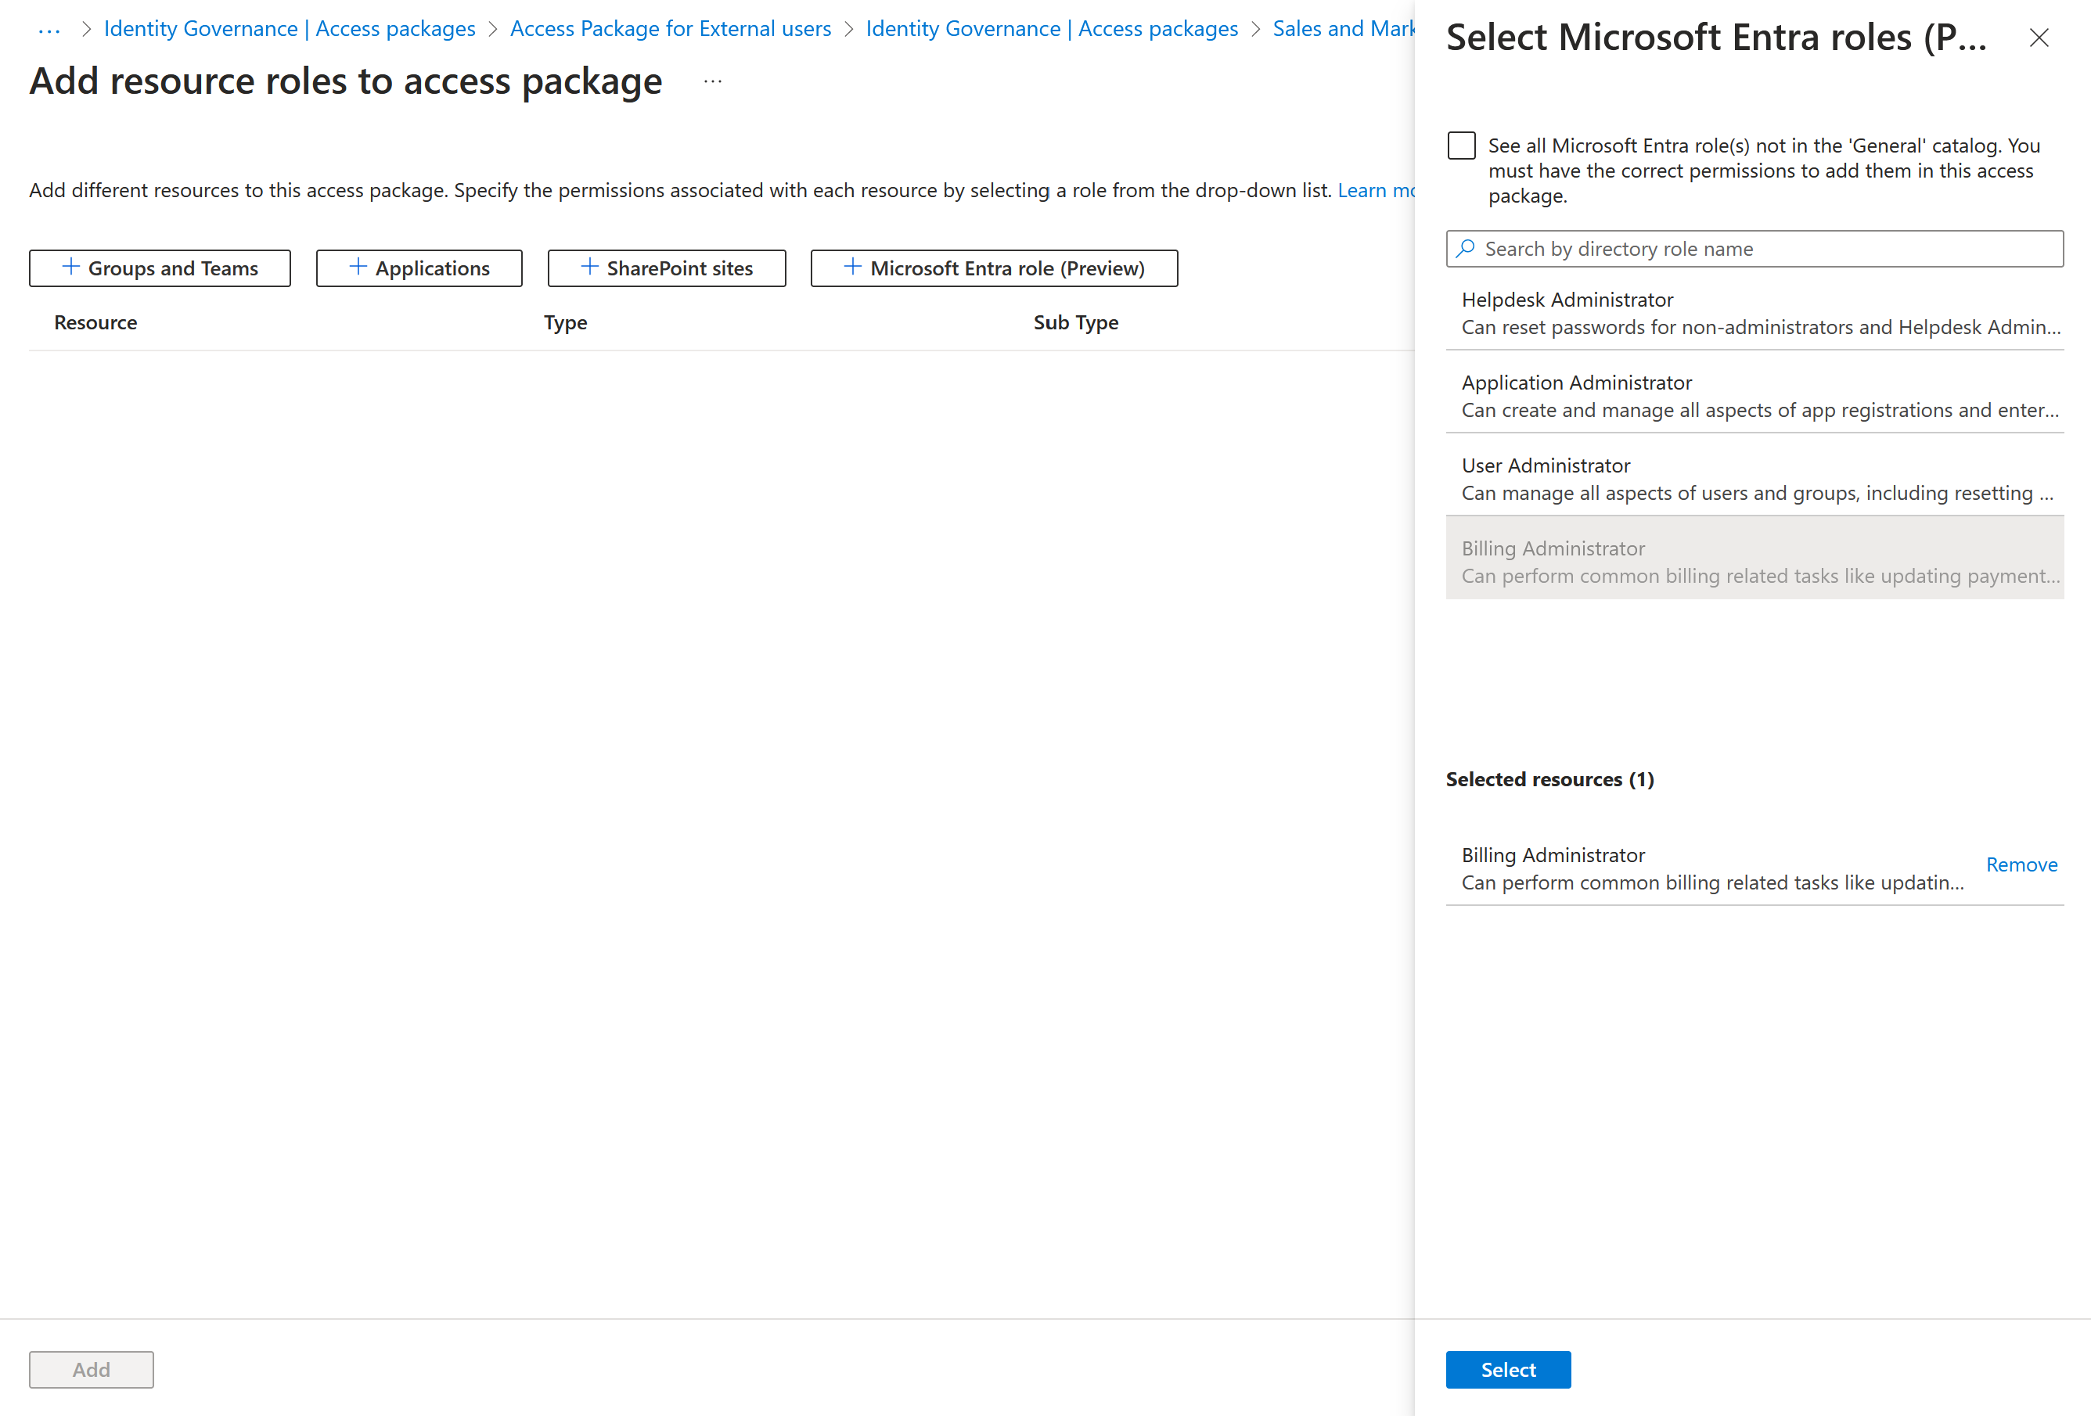
Task: Click the Select button to confirm selection
Action: [x=1508, y=1368]
